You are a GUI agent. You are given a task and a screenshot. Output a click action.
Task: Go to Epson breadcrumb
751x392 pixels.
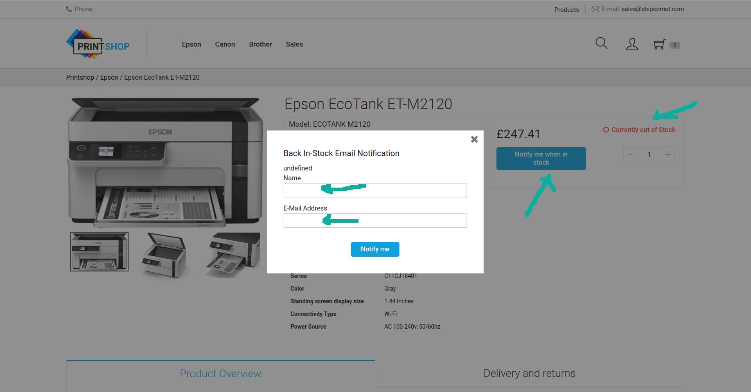click(x=109, y=77)
